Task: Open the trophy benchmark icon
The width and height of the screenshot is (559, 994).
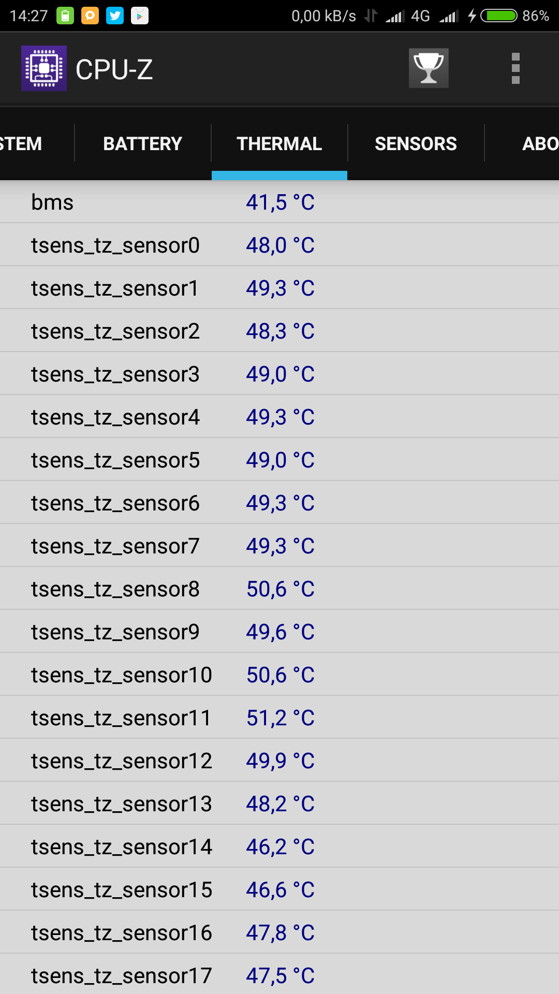Action: tap(429, 68)
